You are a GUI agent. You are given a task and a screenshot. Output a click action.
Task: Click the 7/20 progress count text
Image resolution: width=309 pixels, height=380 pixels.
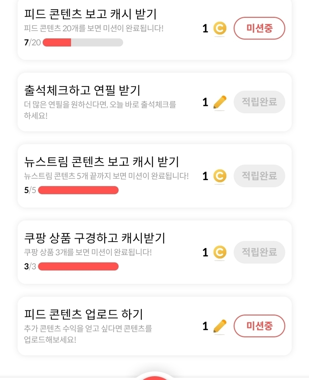[32, 43]
